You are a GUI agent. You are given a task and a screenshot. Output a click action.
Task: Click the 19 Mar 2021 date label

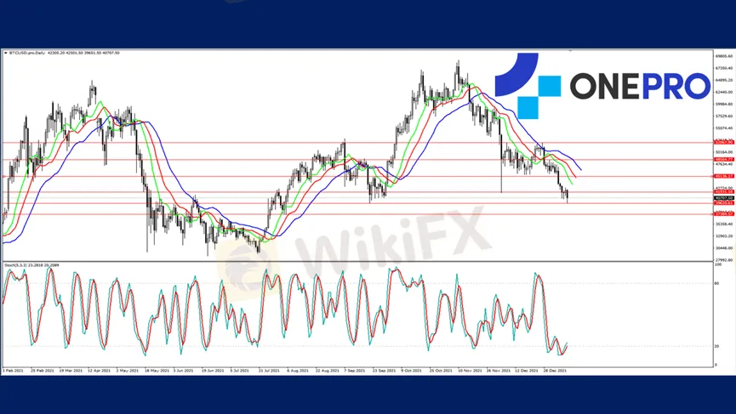point(71,371)
